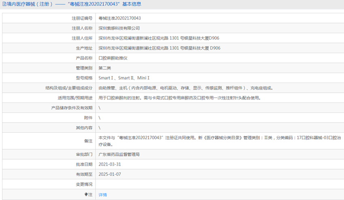344x200 pixels.
Task: Select model values Smart I、Smart II、Mini I
Action: (x=124, y=78)
